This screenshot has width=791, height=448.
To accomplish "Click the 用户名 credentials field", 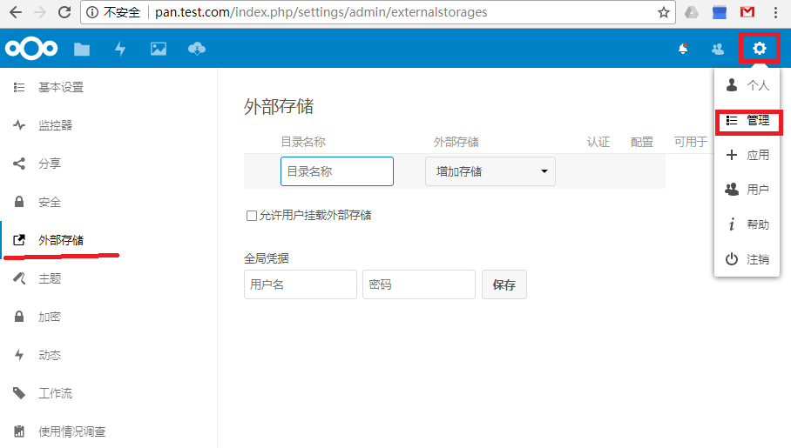I will pos(301,284).
